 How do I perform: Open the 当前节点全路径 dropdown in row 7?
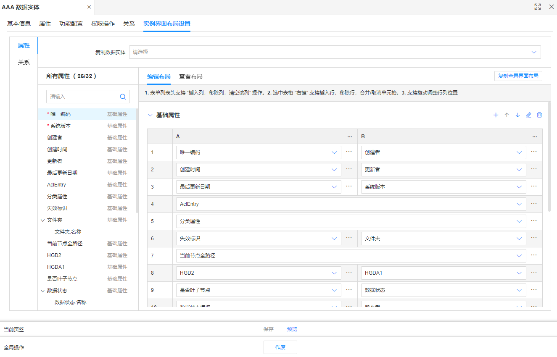351,256
